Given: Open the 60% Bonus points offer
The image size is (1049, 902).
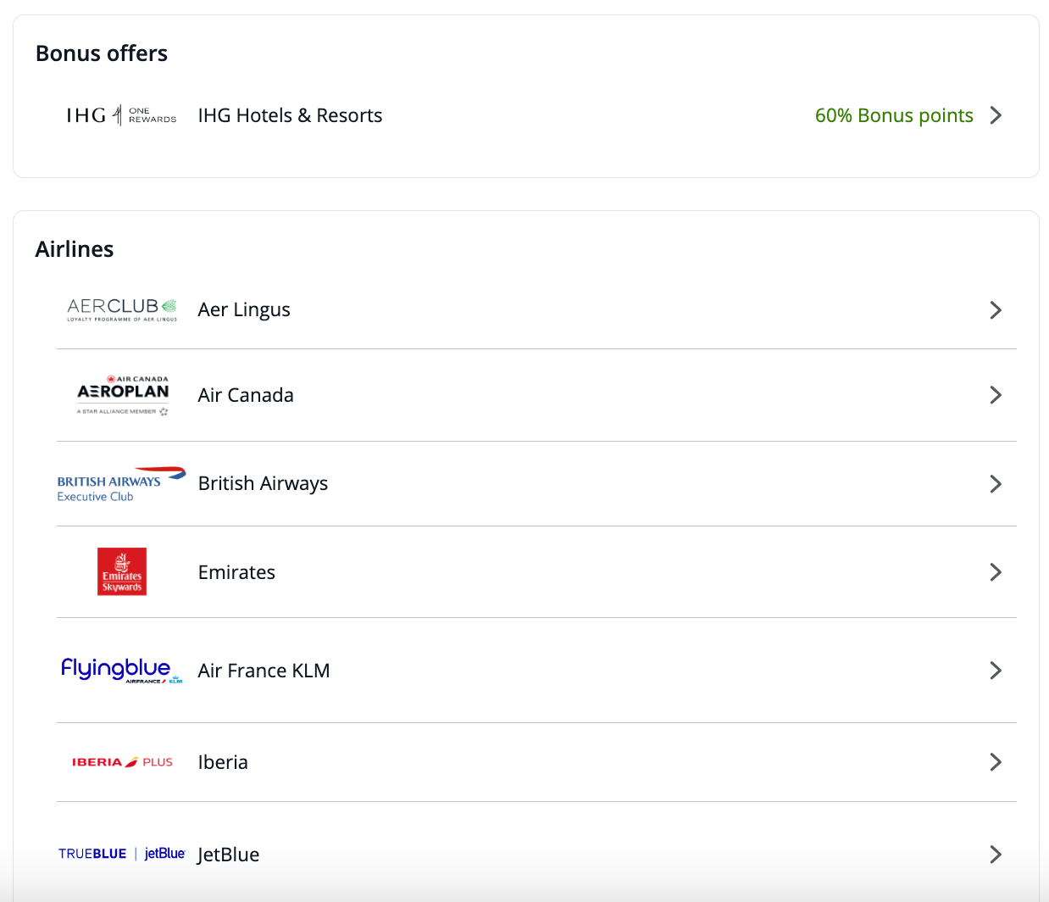Looking at the screenshot, I should click(x=894, y=115).
